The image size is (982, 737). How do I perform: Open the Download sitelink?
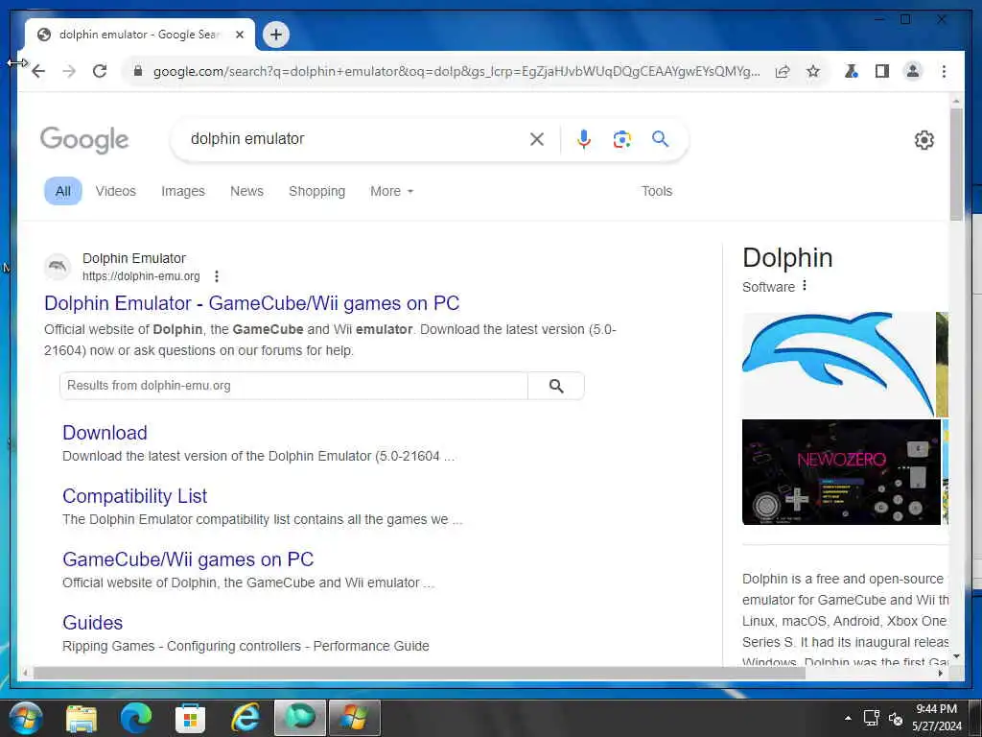click(x=105, y=433)
